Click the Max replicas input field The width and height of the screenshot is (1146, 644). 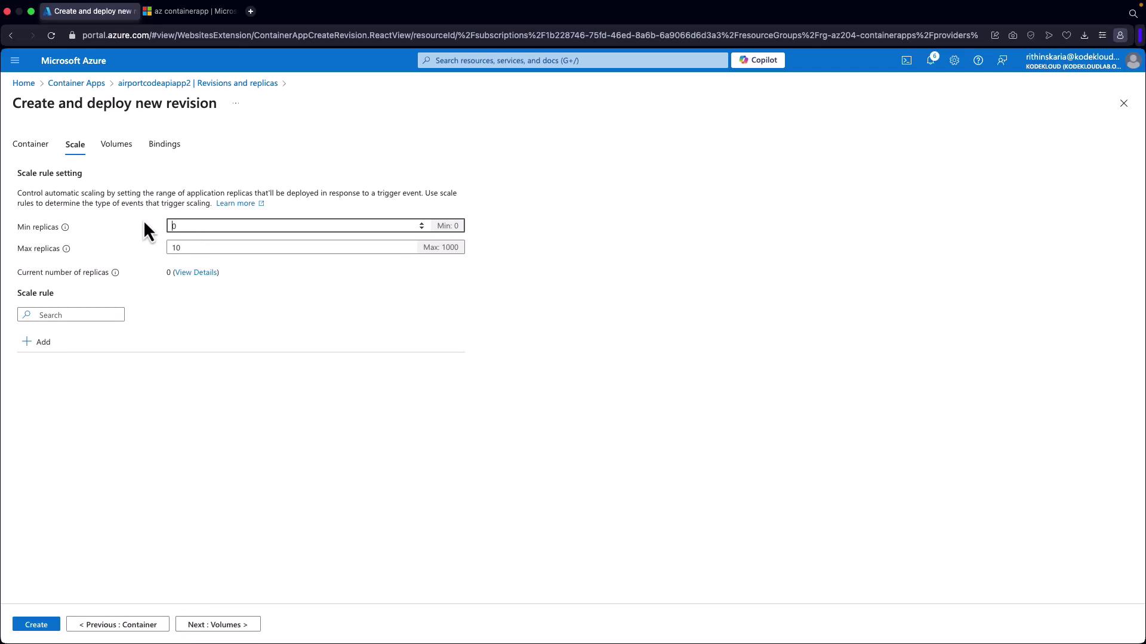[x=292, y=247]
